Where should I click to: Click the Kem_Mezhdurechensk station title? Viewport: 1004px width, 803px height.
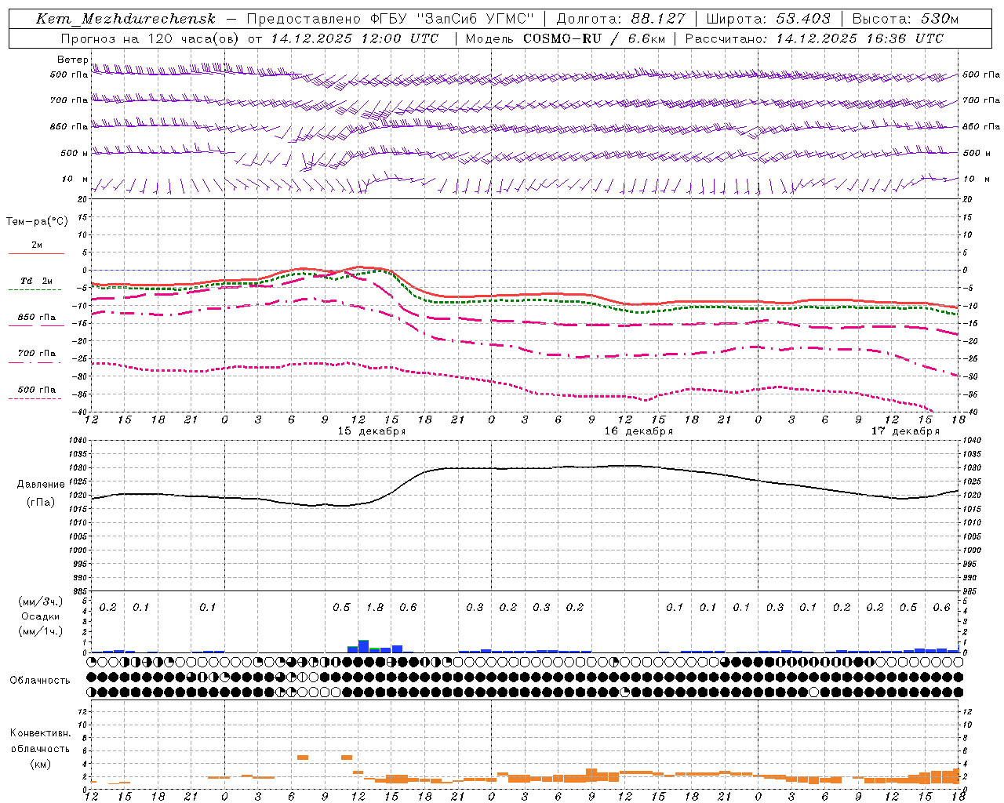125,19
